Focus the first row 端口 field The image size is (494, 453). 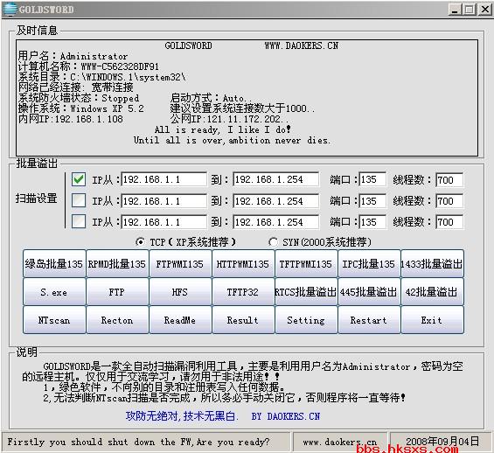click(x=372, y=179)
